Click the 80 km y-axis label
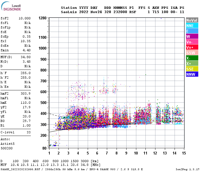 (44, 148)
